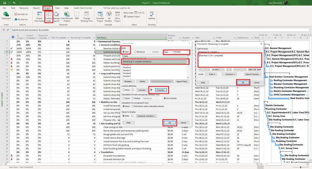Open the Insert Field dropdown
312x169 pixels.
(x=211, y=74)
